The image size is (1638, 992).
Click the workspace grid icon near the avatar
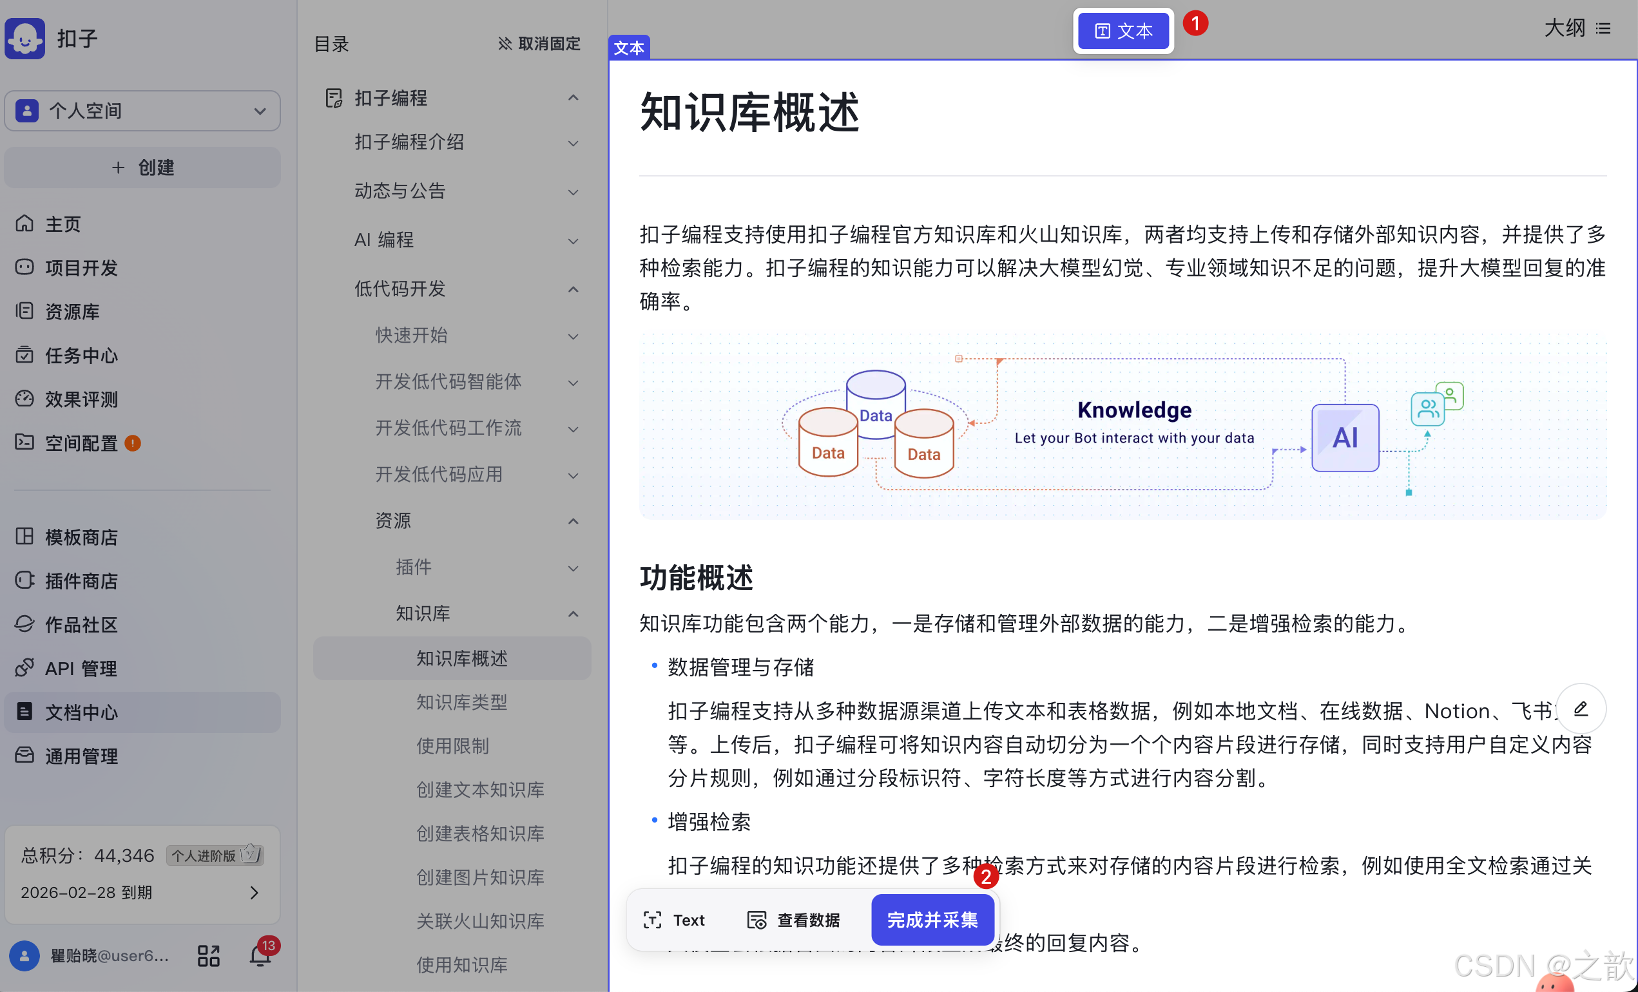[207, 955]
